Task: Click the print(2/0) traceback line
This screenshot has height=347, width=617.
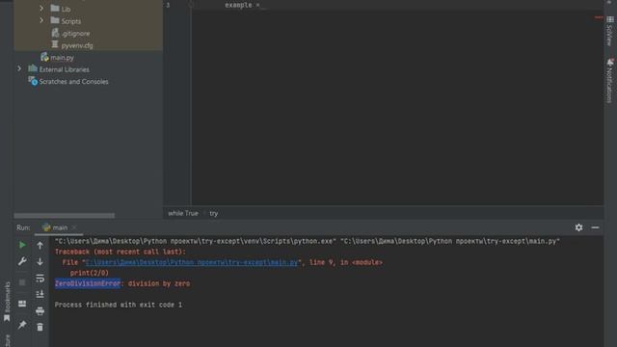Action: [90, 273]
